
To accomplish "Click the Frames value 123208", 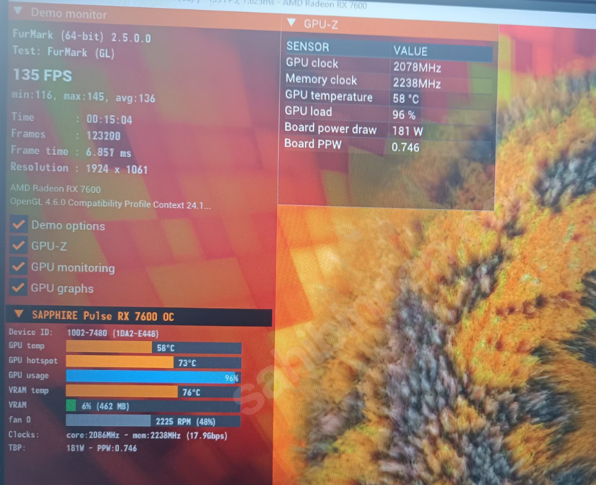I will (x=104, y=136).
